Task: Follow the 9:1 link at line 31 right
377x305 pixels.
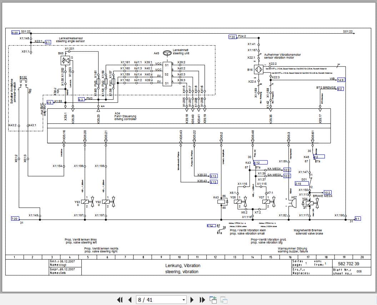Action: (358, 218)
